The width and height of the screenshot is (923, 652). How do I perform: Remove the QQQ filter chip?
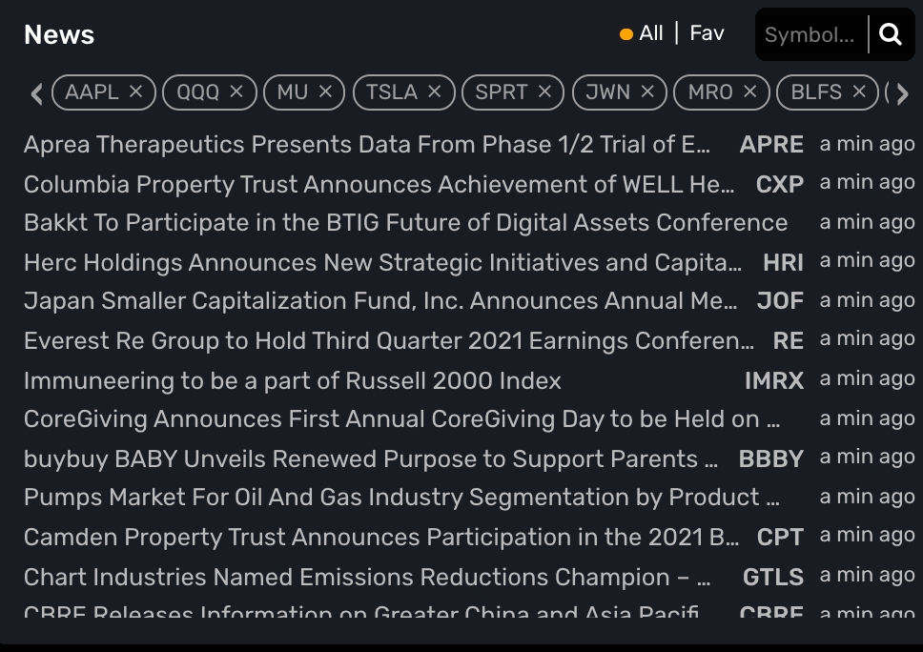click(x=236, y=92)
